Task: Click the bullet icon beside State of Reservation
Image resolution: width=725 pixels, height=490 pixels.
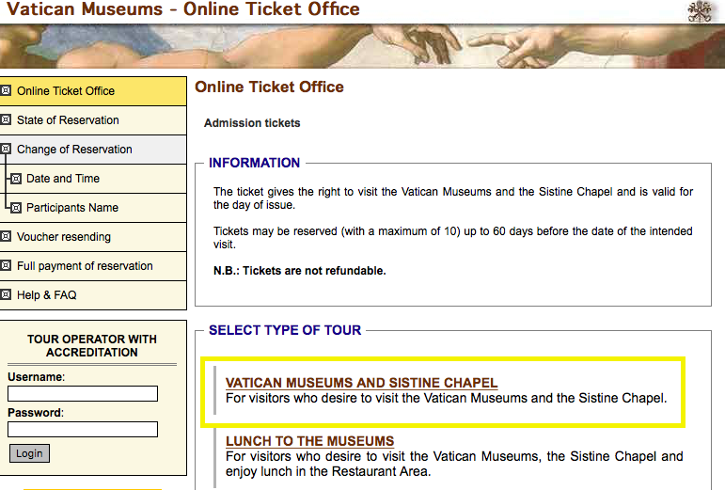Action: pyautogui.click(x=6, y=119)
